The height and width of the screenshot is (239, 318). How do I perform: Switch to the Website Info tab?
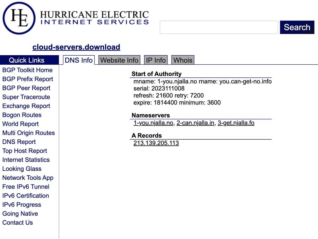tap(119, 60)
